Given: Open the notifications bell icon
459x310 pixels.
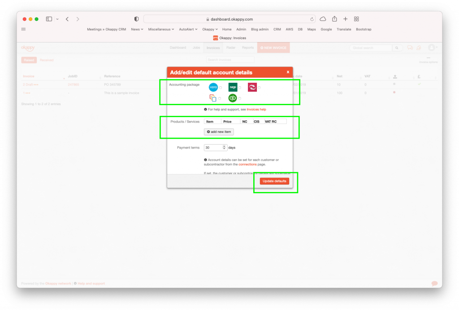Looking at the screenshot, I should [419, 47].
